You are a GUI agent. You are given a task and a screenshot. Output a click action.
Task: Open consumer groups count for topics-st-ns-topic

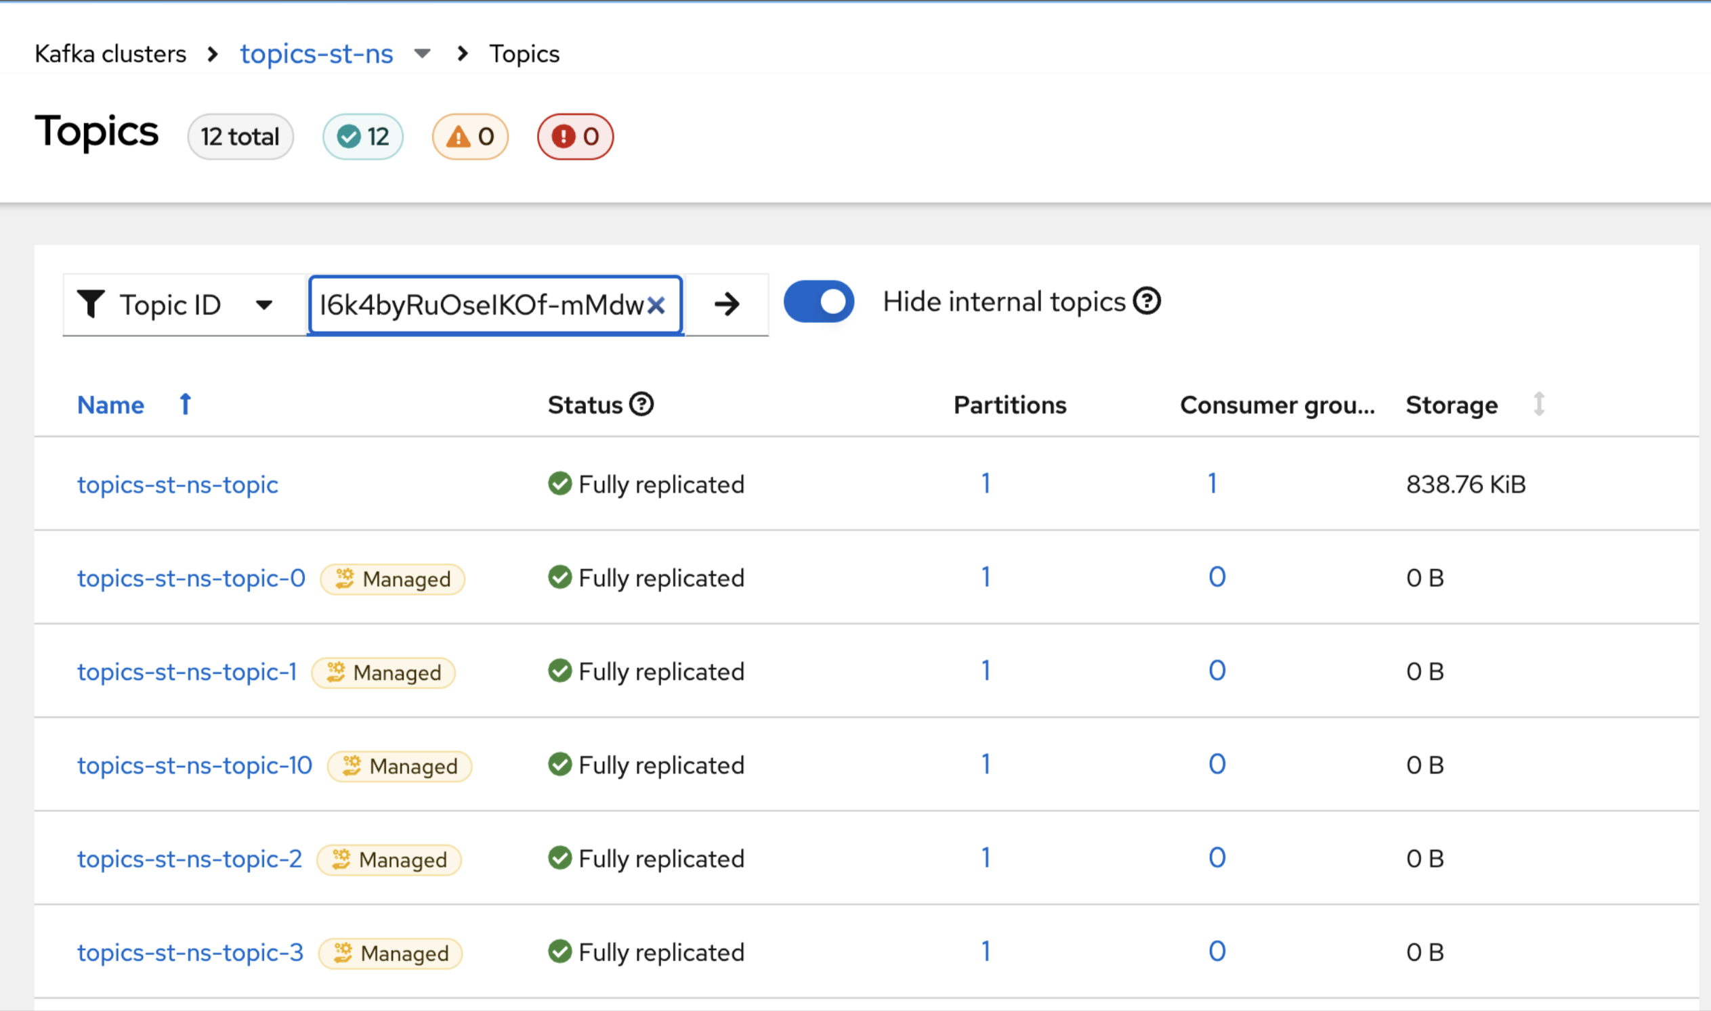click(x=1212, y=484)
